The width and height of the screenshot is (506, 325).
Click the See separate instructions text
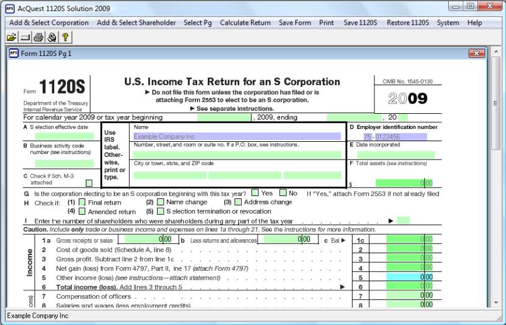[x=235, y=109]
